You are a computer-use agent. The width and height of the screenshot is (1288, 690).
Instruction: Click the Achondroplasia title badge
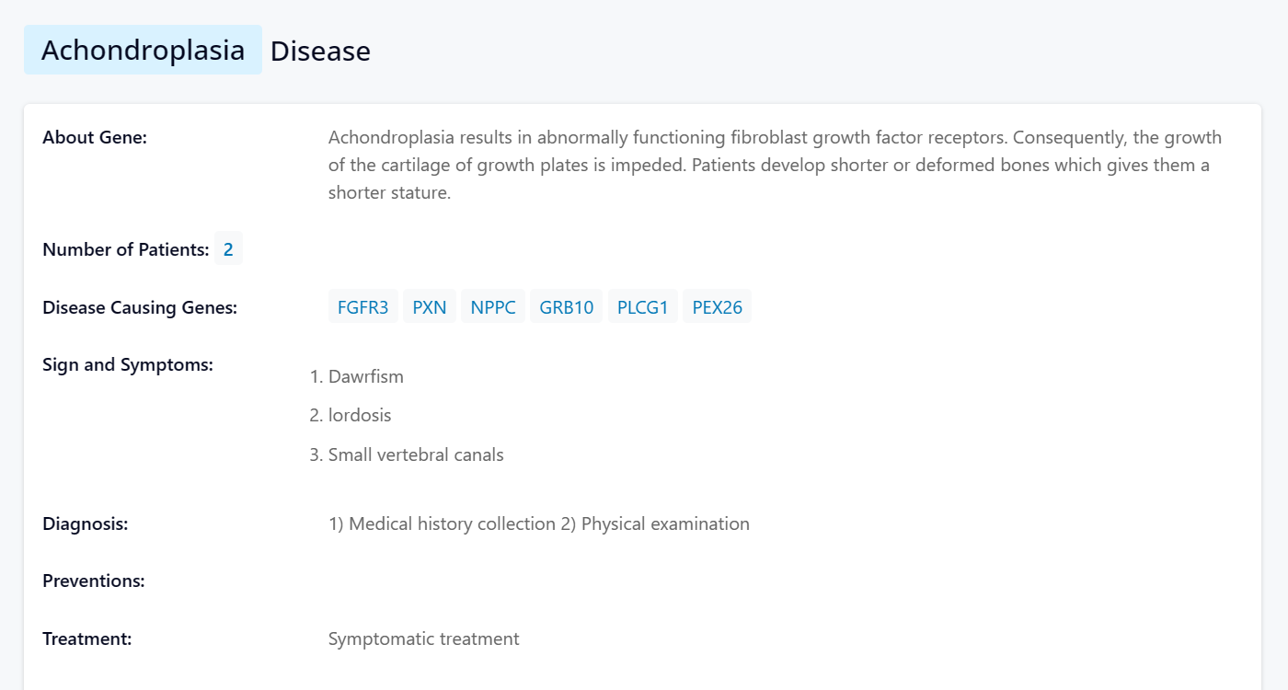pyautogui.click(x=143, y=50)
